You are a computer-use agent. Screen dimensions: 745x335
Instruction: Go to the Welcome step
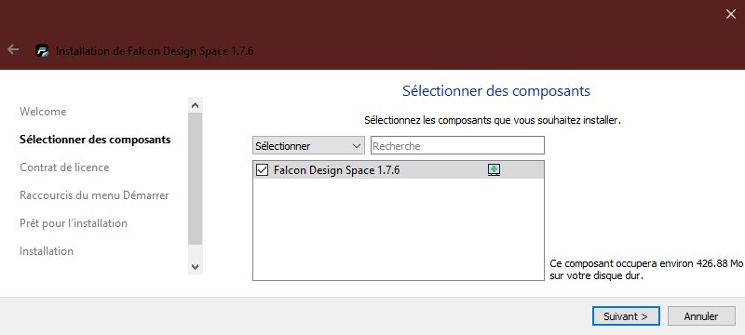coord(43,112)
